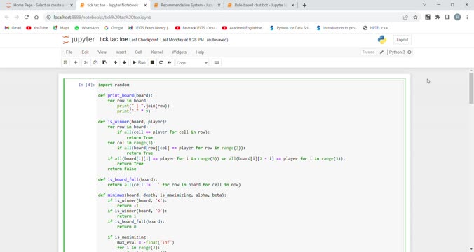Screen dimensions: 474x252
Task: Paste cells below icon
Action: point(104,62)
